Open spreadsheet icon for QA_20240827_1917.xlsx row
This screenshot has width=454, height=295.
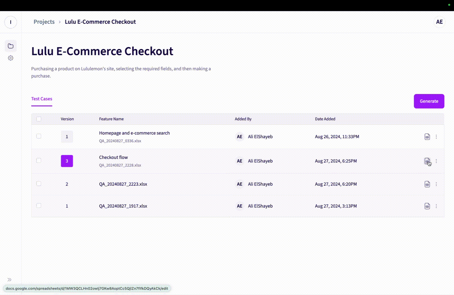tap(427, 206)
